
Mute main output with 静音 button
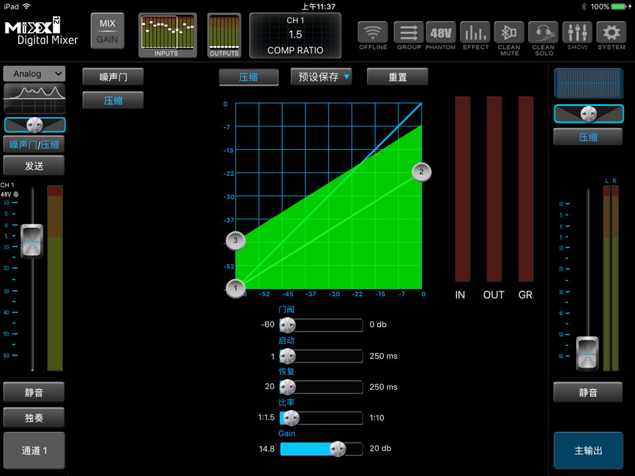(588, 392)
